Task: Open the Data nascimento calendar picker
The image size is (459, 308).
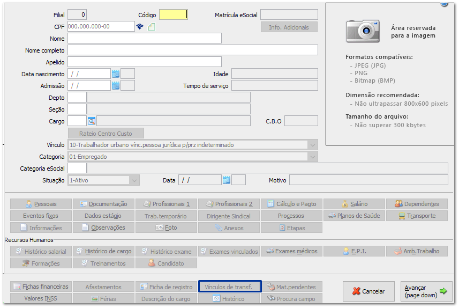Action: [115, 74]
